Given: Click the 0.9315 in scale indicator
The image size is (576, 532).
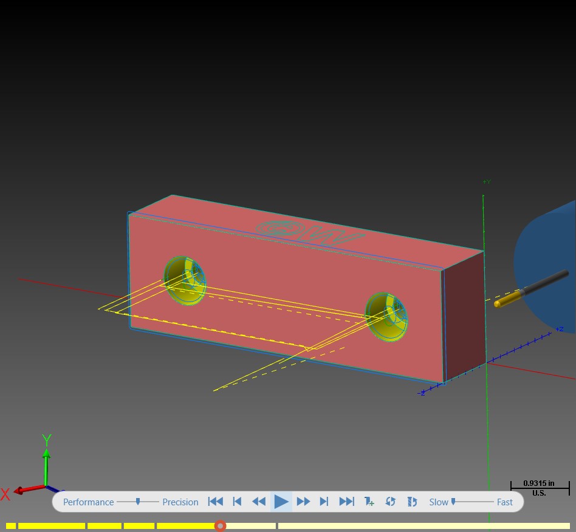Looking at the screenshot, I should pos(540,488).
